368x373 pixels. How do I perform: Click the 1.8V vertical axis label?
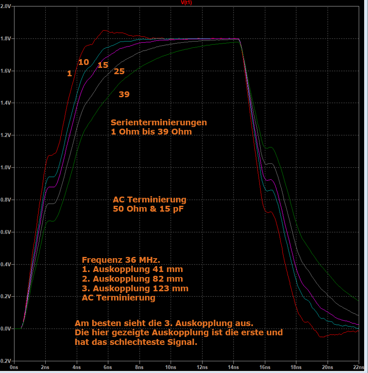click(x=6, y=39)
